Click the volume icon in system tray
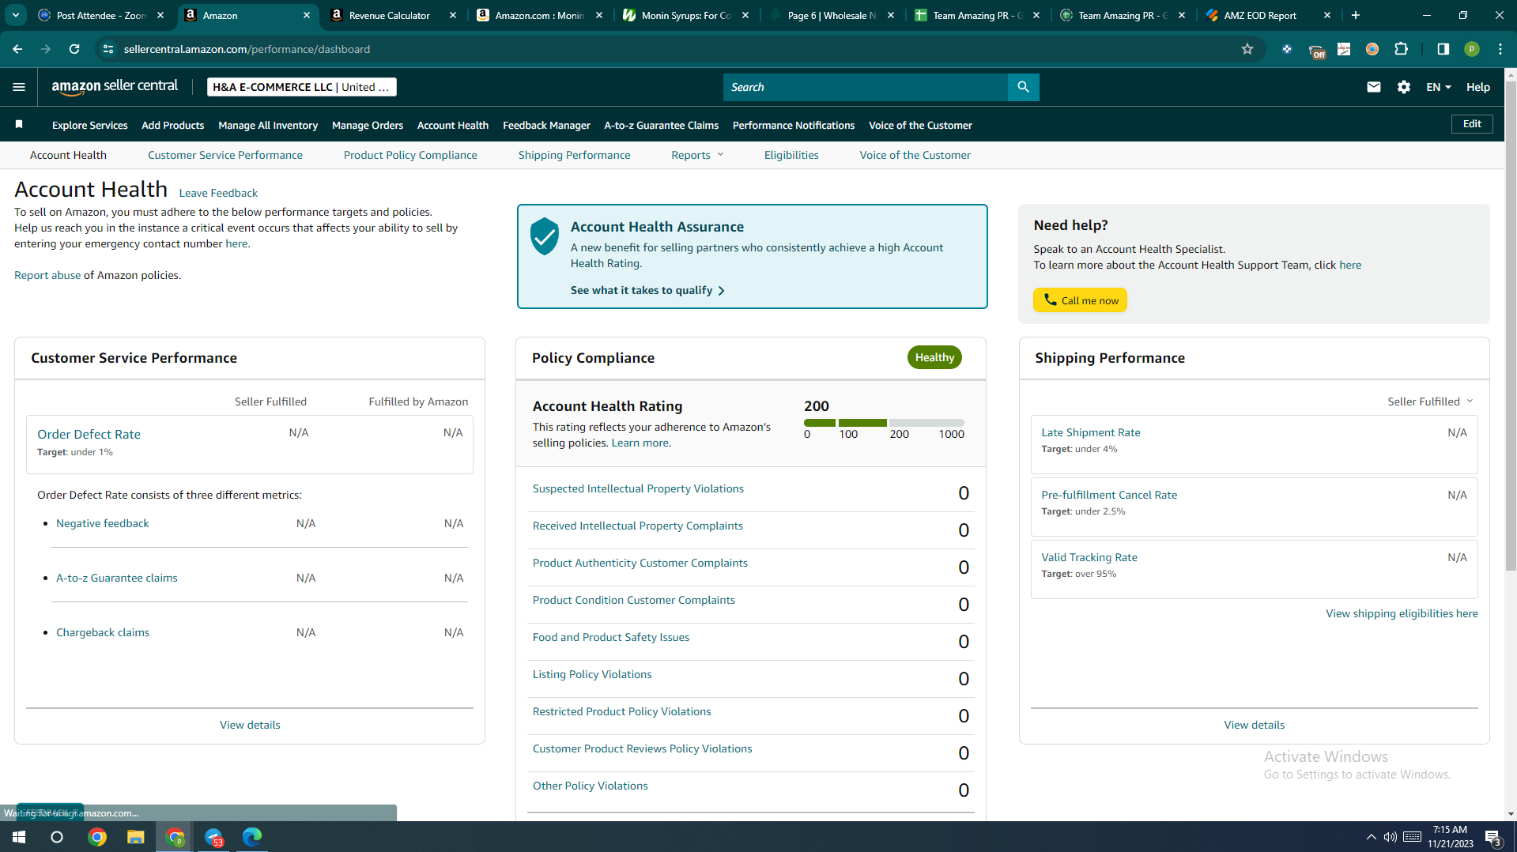This screenshot has width=1517, height=852. (x=1390, y=837)
